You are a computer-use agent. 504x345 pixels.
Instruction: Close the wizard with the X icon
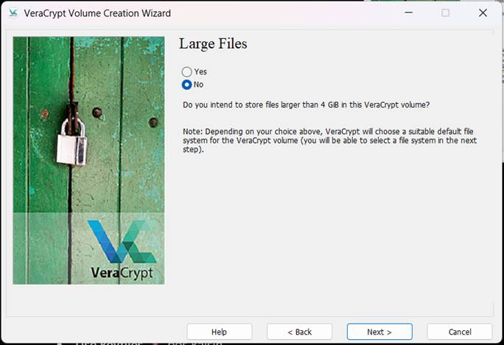pos(483,13)
